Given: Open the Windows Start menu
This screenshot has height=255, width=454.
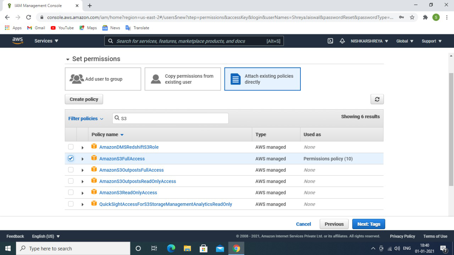Looking at the screenshot, I should (8, 248).
